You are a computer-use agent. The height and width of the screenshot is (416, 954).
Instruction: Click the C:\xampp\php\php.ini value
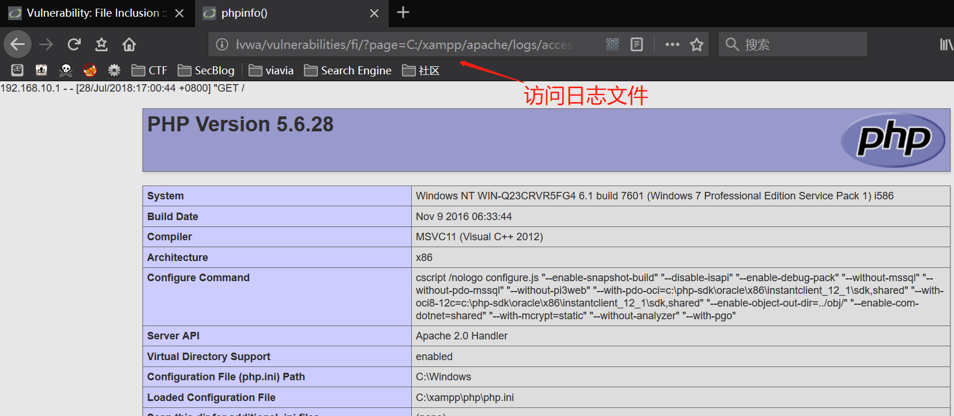pos(465,398)
